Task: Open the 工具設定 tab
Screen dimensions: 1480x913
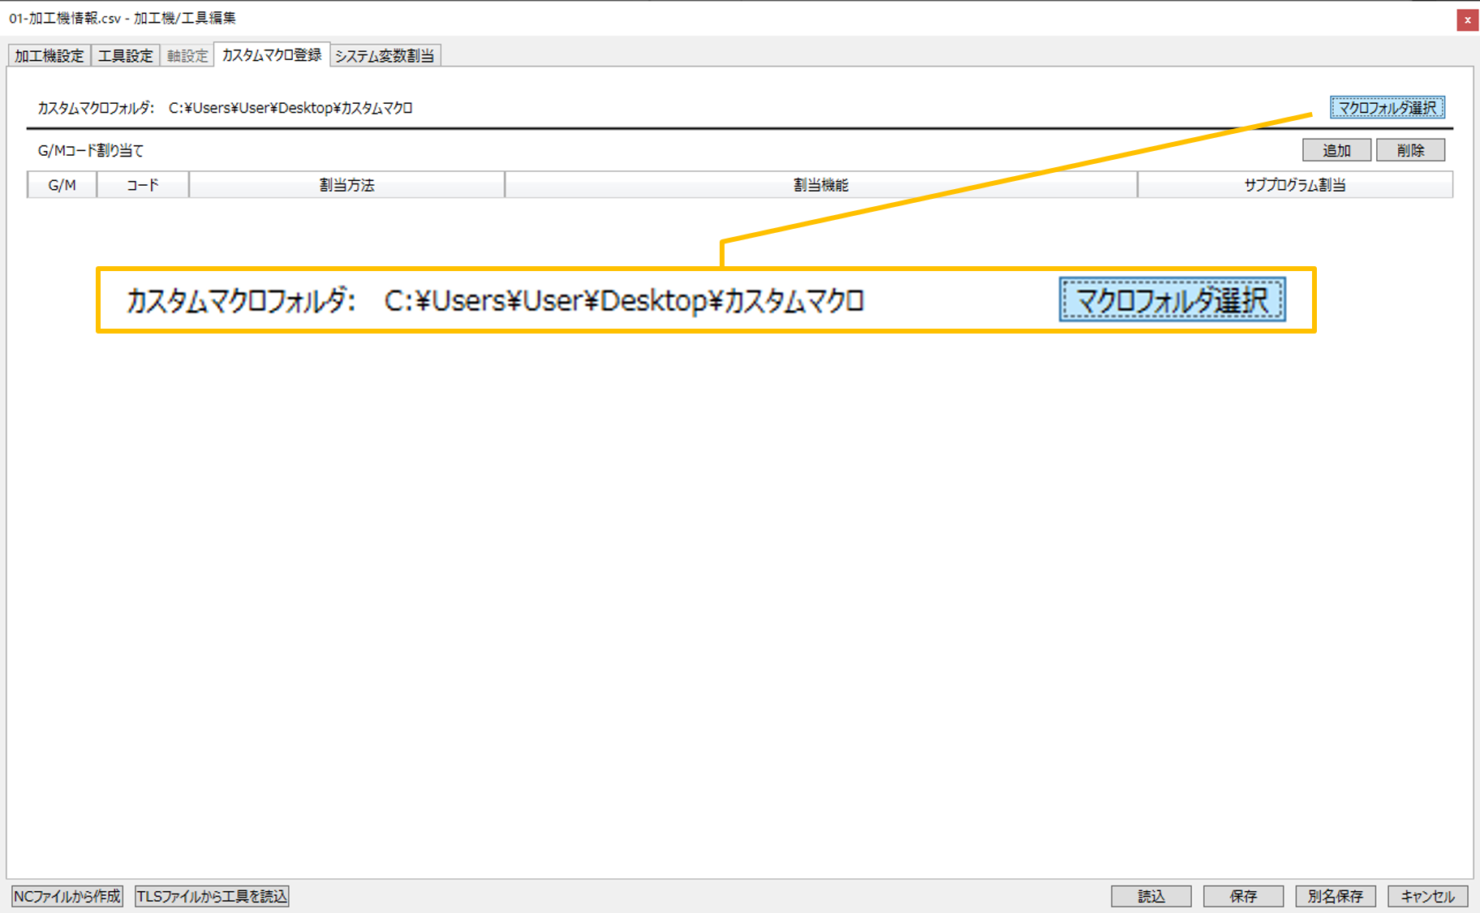Action: pos(125,55)
